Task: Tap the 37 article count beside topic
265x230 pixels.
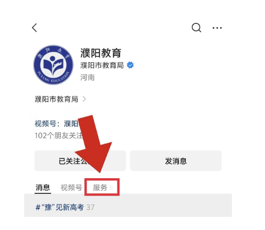Action: point(90,207)
